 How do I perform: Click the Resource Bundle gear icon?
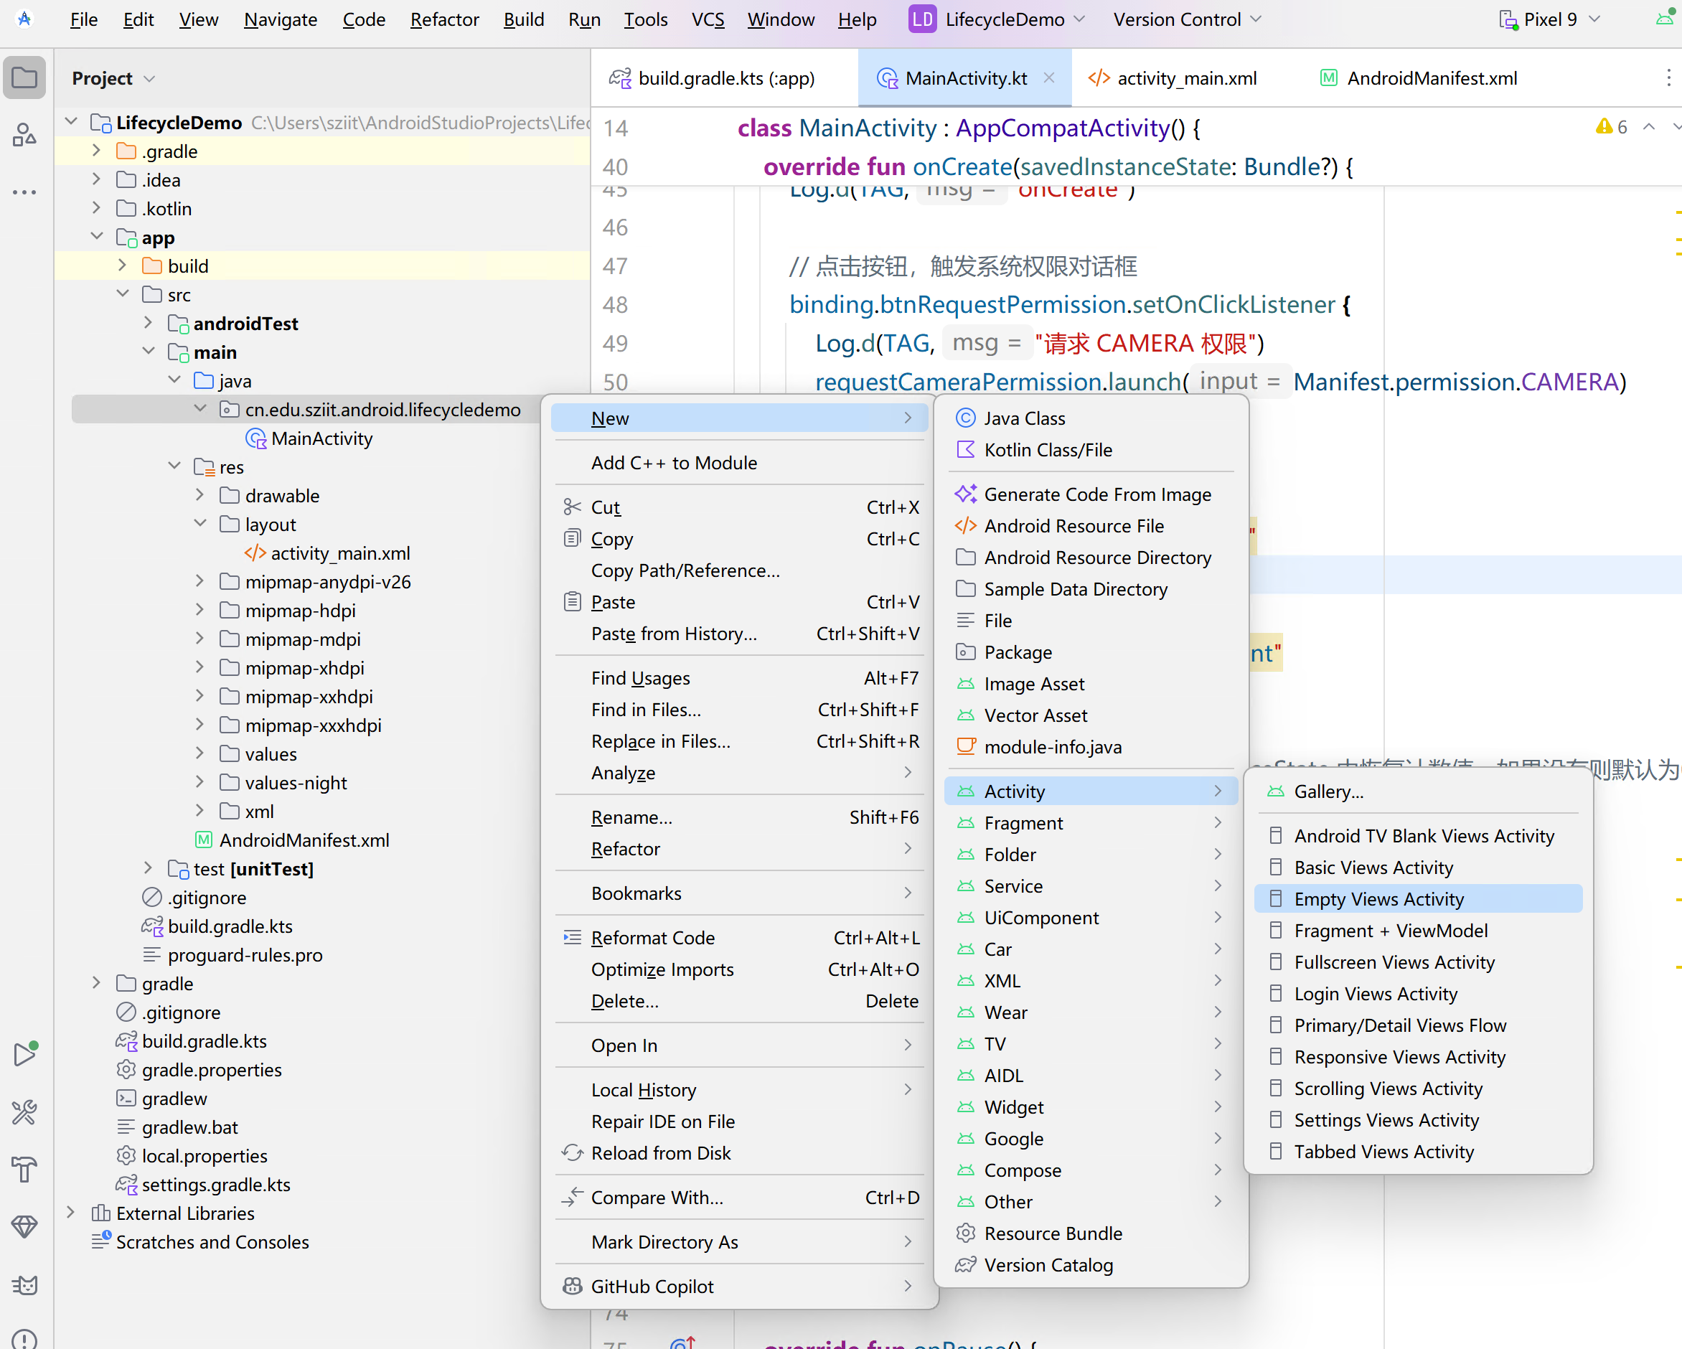click(966, 1233)
